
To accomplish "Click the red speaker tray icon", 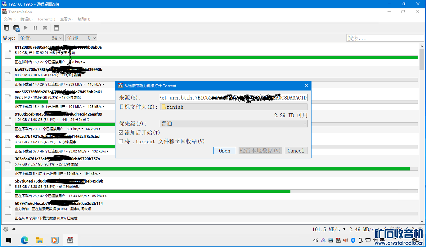I will click(345, 240).
